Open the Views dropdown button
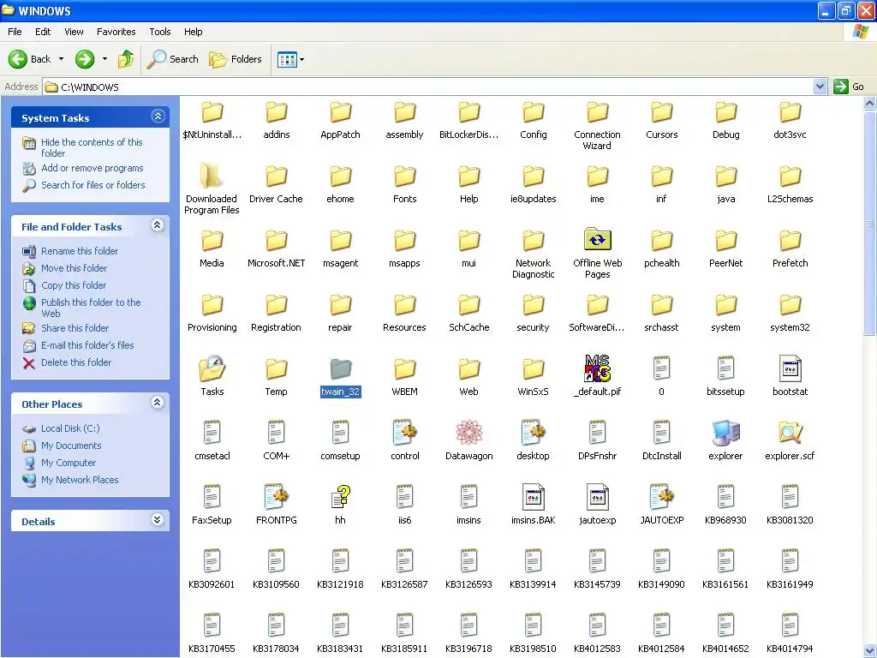The height and width of the screenshot is (658, 877). [291, 59]
